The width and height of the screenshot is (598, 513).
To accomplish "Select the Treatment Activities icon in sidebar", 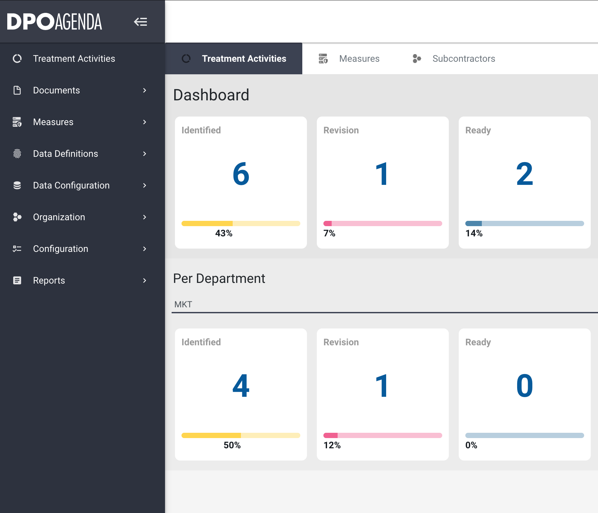I will pos(17,58).
